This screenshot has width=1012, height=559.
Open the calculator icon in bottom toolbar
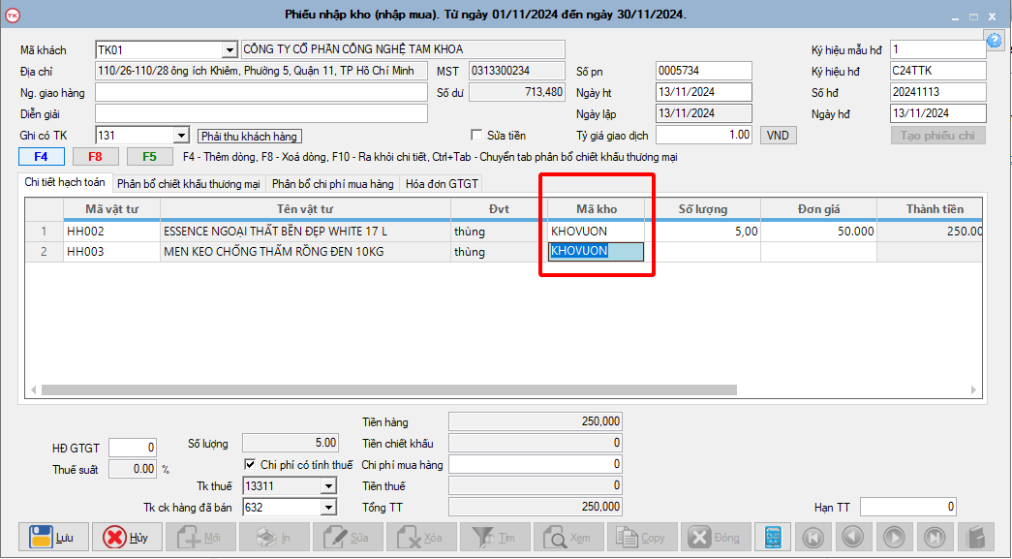pos(773,537)
